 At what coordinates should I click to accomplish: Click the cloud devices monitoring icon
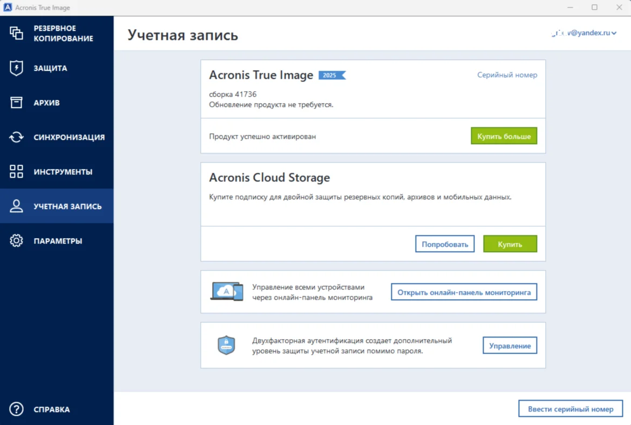pos(226,292)
